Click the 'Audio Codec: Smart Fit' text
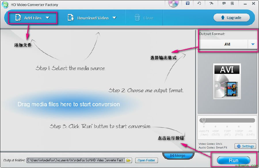Viewport: 259px width, 168px height. click(x=213, y=147)
